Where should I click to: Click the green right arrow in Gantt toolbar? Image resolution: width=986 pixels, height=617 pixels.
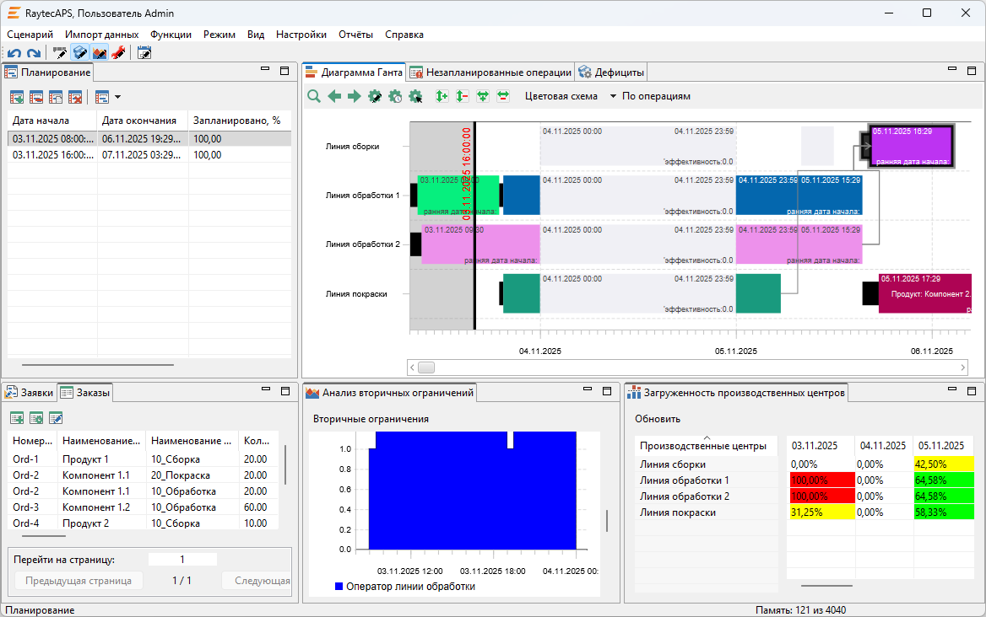355,96
